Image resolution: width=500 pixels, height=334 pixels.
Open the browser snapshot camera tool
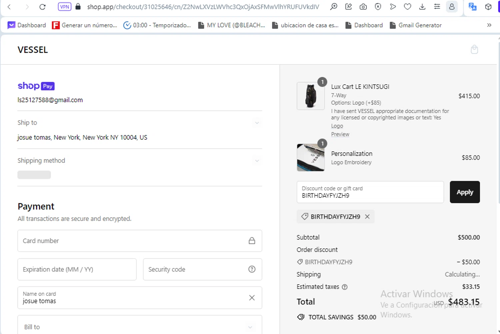pyautogui.click(x=363, y=7)
